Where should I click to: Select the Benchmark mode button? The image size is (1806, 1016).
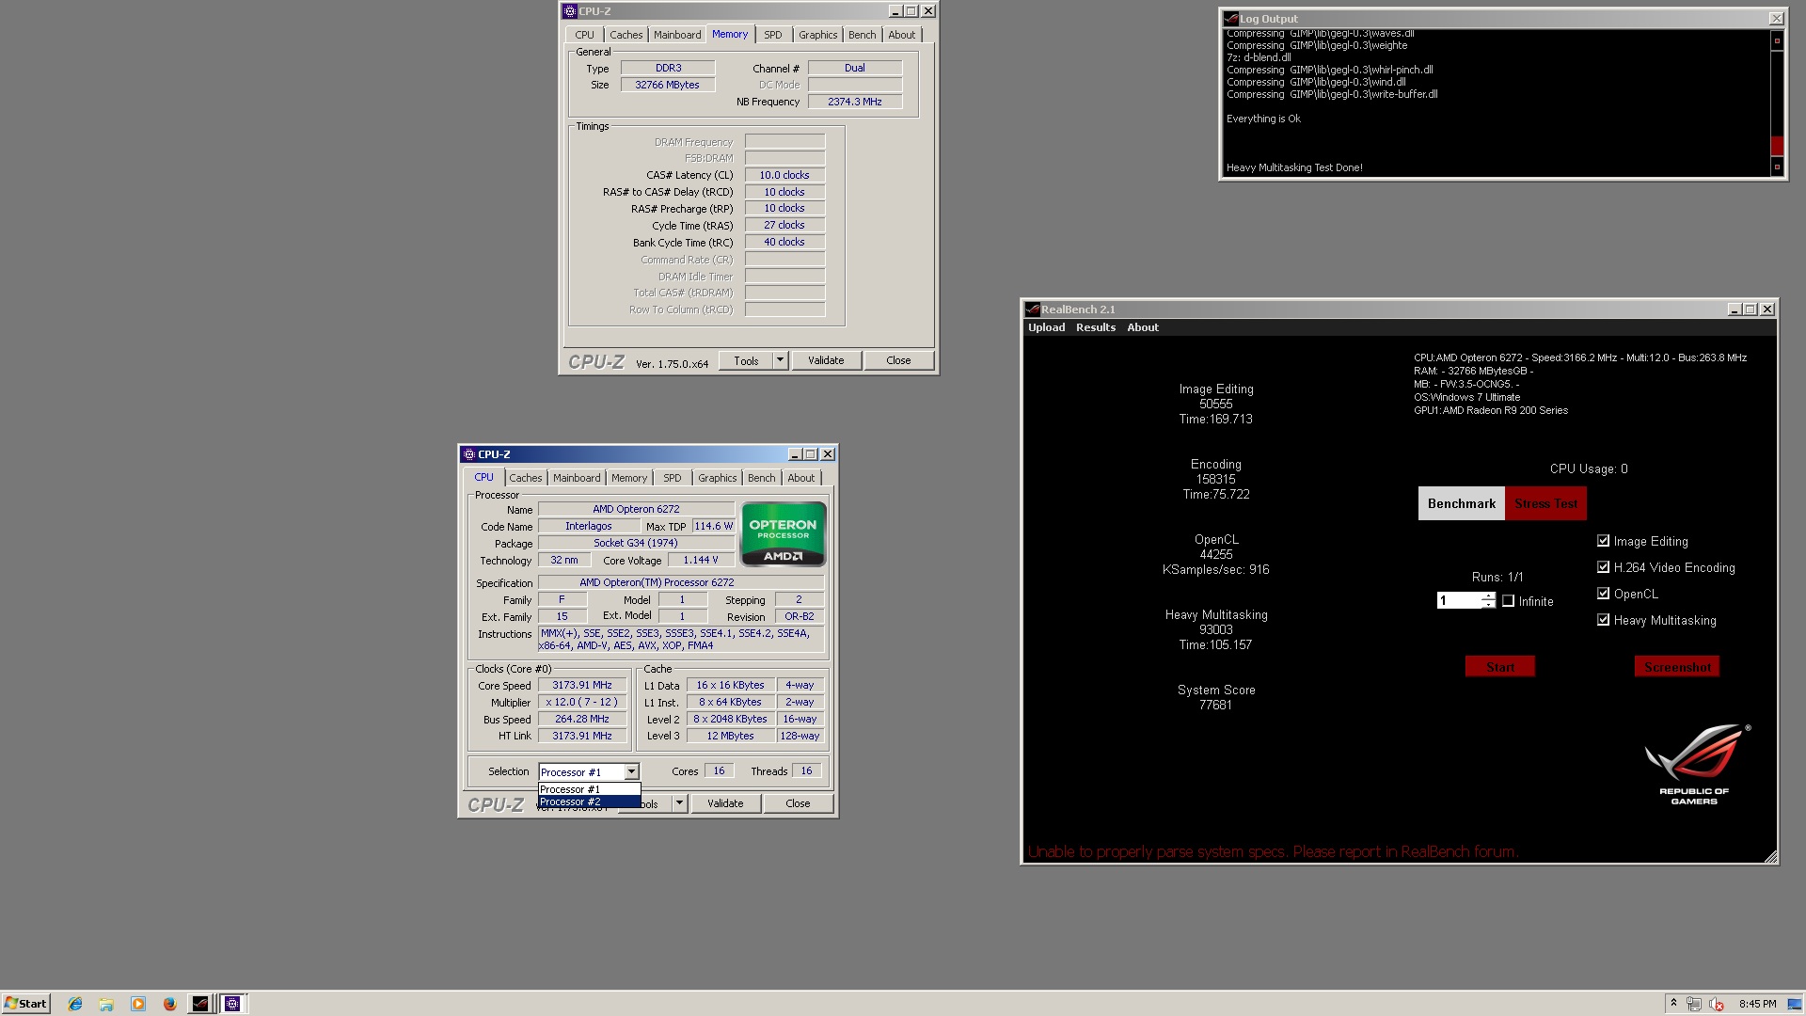coord(1461,503)
